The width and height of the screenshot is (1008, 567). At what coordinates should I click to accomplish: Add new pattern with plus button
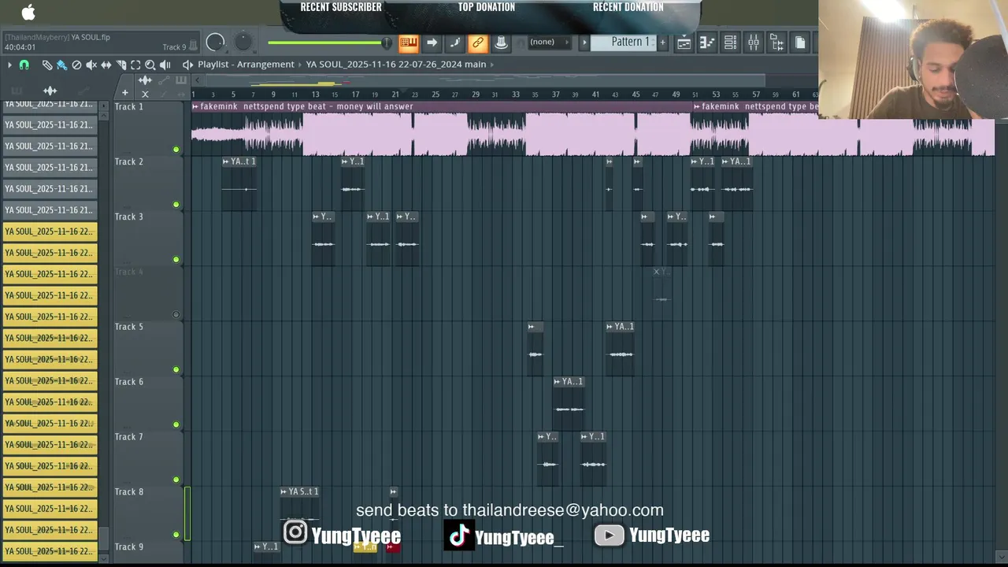(662, 43)
